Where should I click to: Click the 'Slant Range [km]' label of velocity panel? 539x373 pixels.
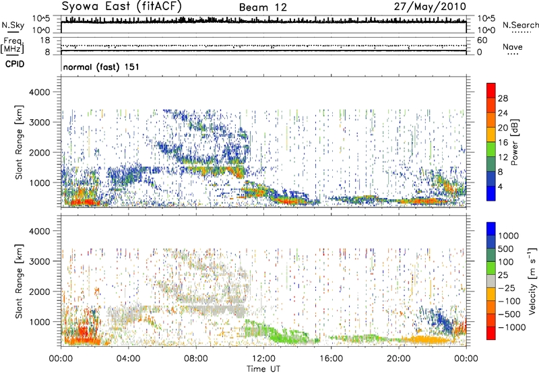[19, 281]
